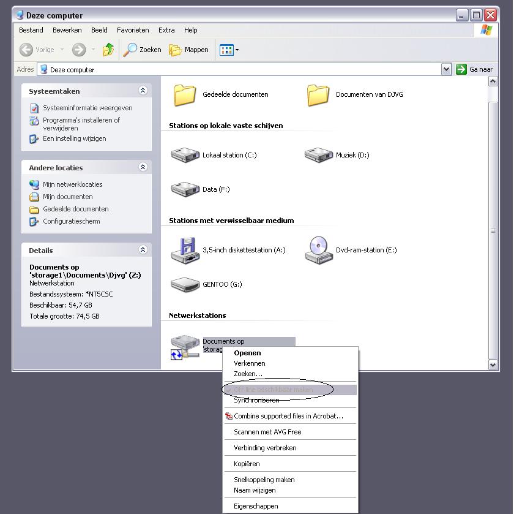
Task: Select the GENTOO (G:) removable drive
Action: click(x=185, y=284)
